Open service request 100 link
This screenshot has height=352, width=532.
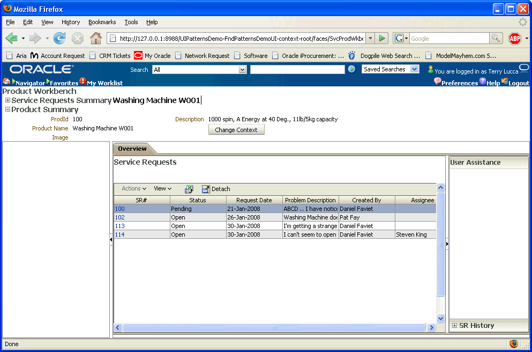(120, 209)
